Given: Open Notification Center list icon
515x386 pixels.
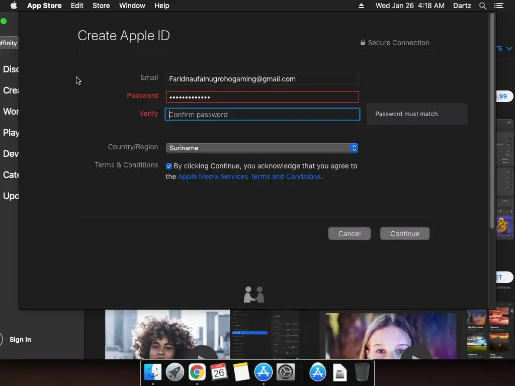Looking at the screenshot, I should (x=499, y=6).
